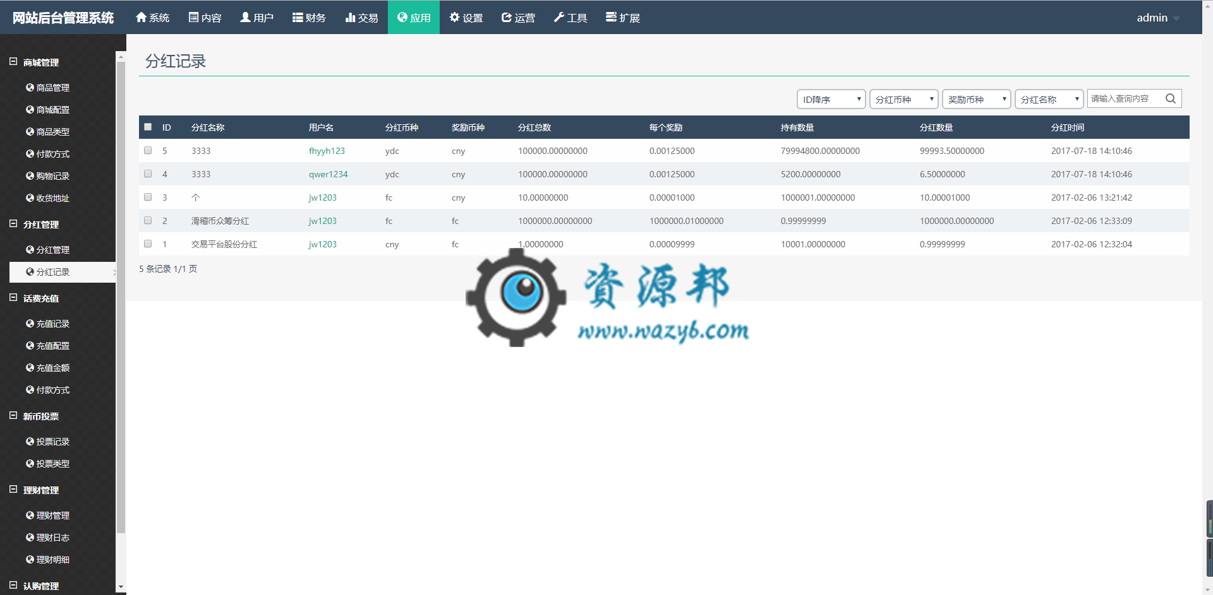Click globe icon beside 购物记录

30,175
